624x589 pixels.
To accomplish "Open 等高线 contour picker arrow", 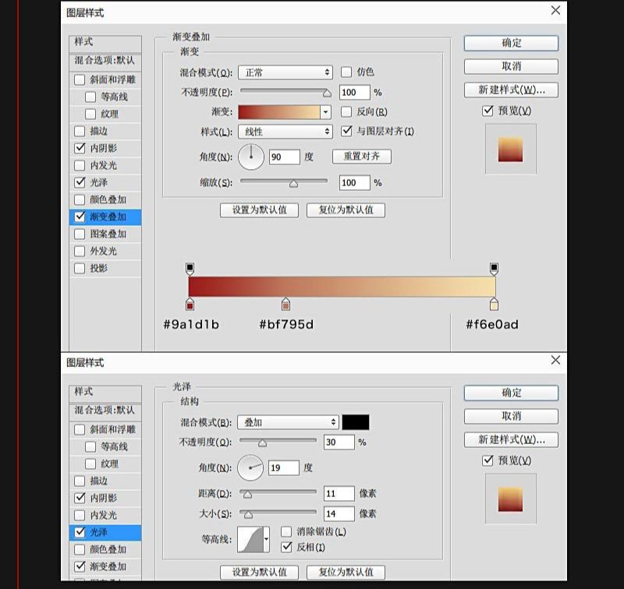I will click(266, 539).
